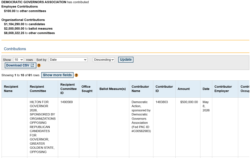Click the help icon next to Show more fields
The width and height of the screenshot is (252, 158).
76,75
